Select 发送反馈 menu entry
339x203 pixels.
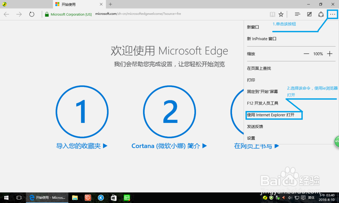pos(255,127)
